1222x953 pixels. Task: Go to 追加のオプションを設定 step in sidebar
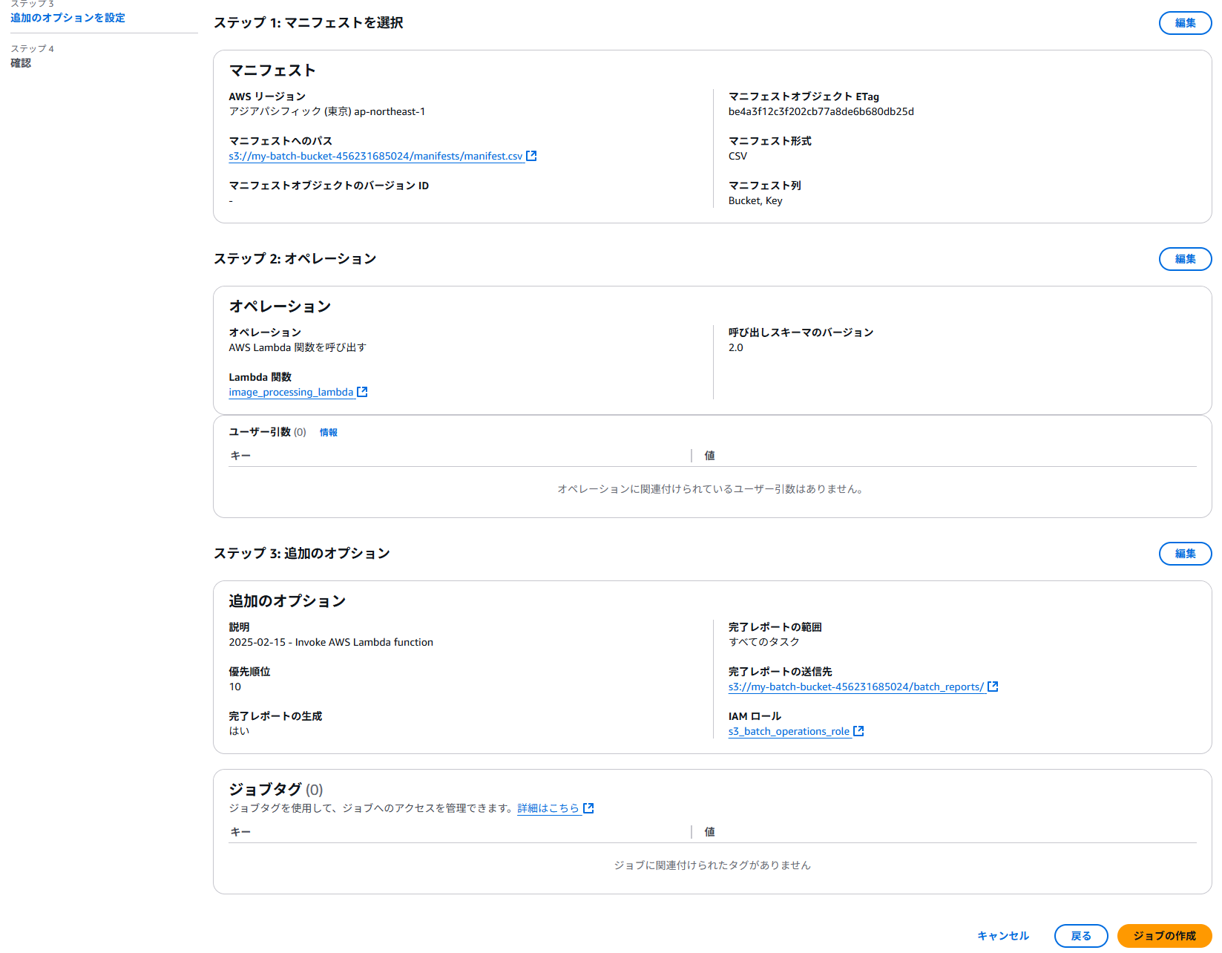(68, 18)
